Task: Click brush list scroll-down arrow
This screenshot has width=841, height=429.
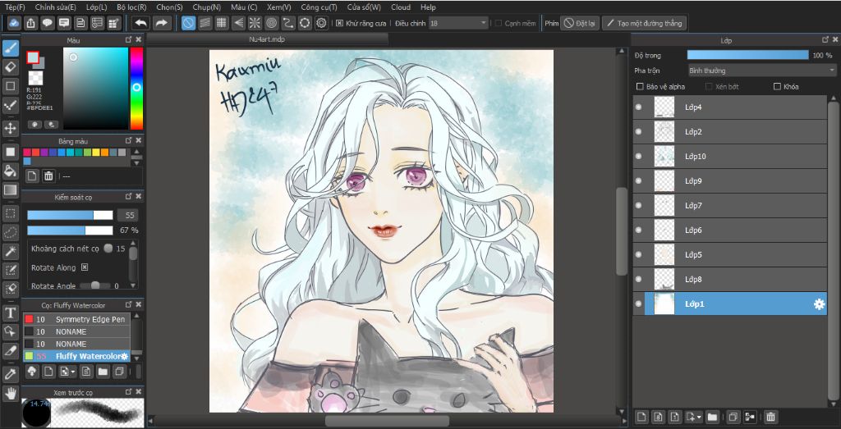Action: click(x=136, y=358)
